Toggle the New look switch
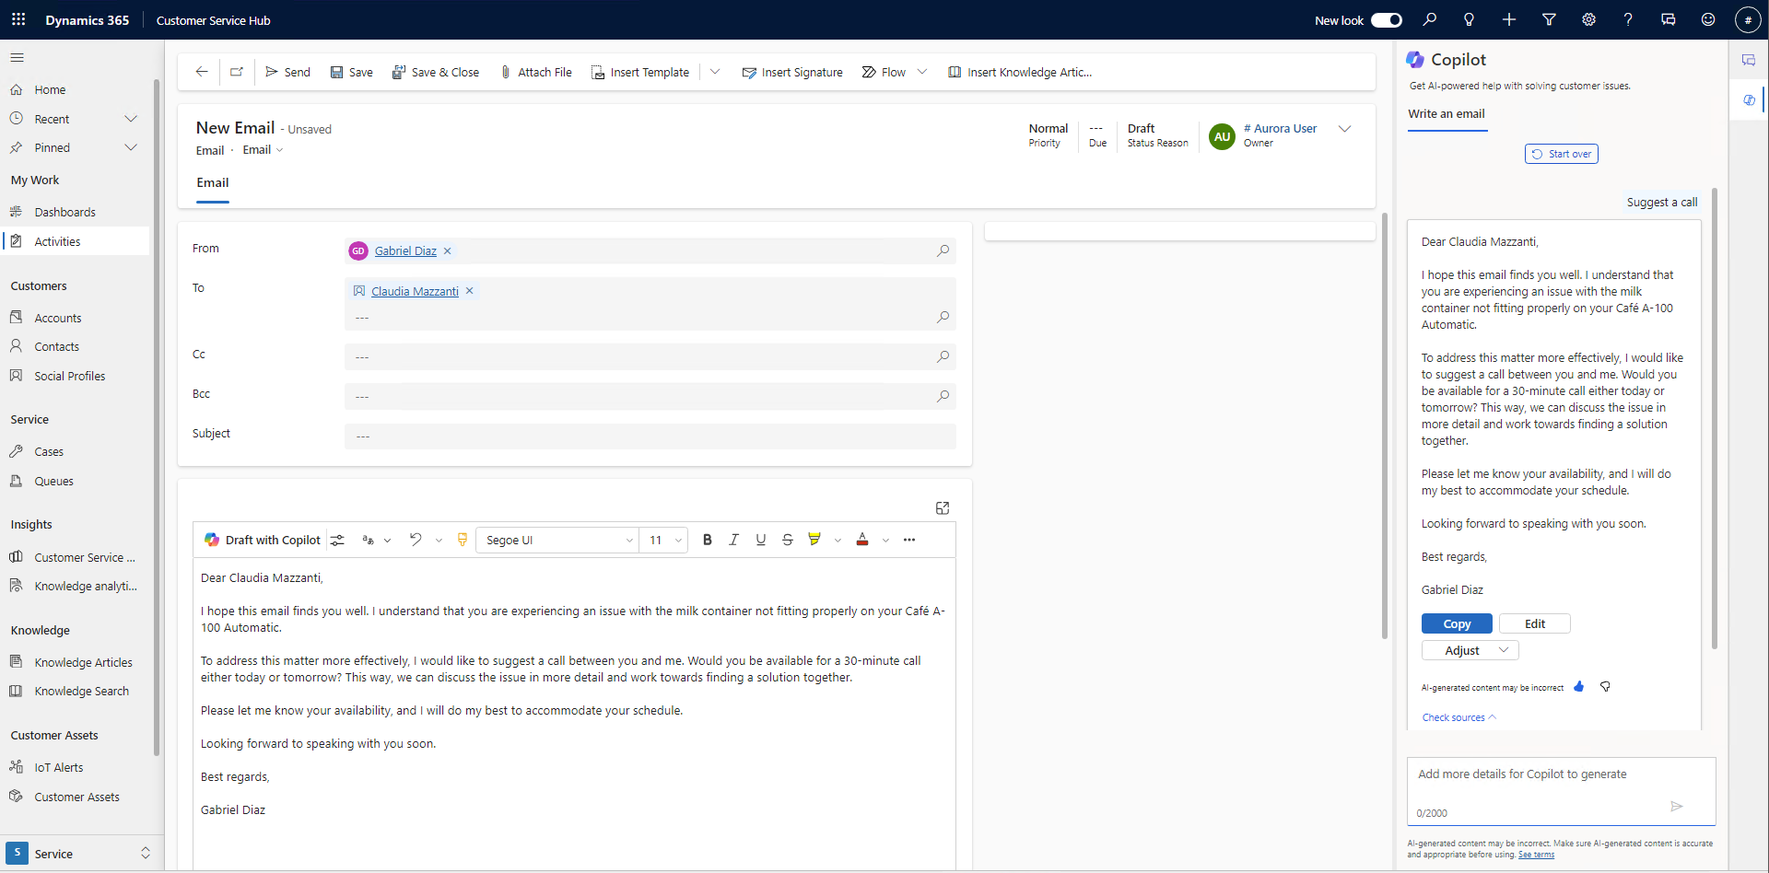This screenshot has width=1769, height=873. 1386,19
